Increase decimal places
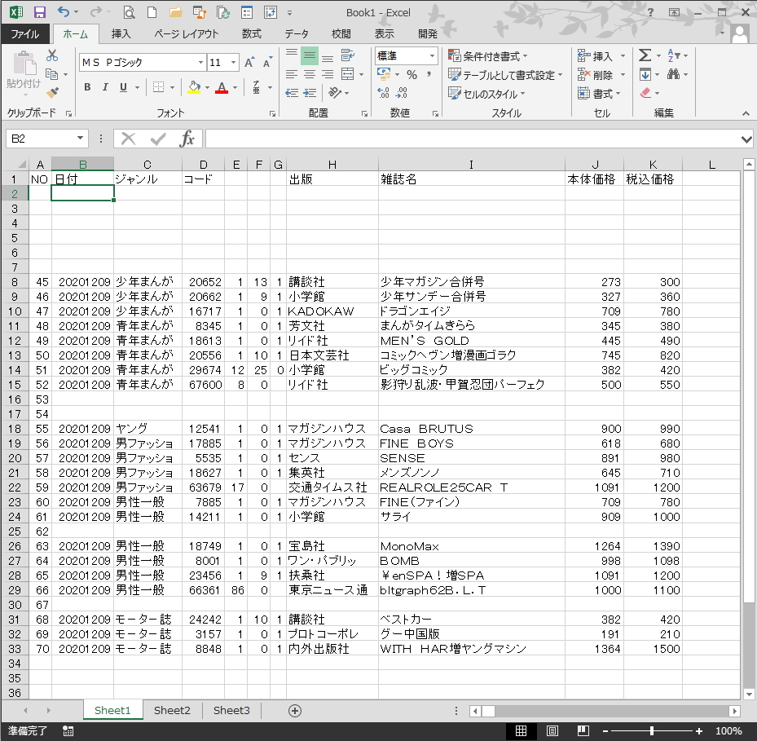Image resolution: width=757 pixels, height=741 pixels. click(383, 92)
